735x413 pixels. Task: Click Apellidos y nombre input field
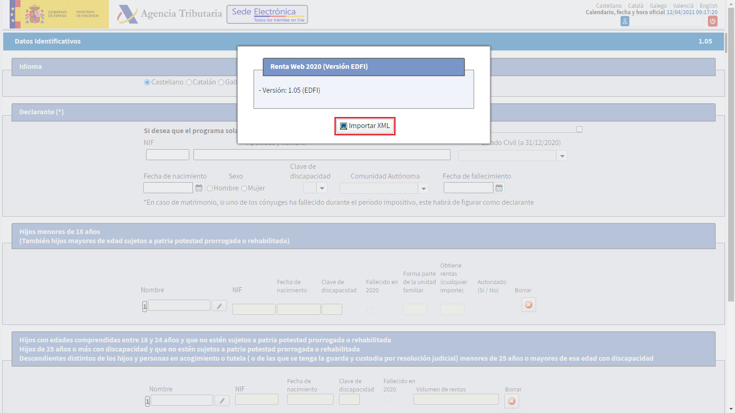pyautogui.click(x=322, y=155)
